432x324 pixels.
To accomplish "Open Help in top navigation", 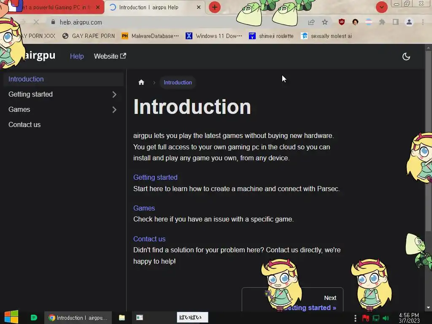I will [77, 56].
